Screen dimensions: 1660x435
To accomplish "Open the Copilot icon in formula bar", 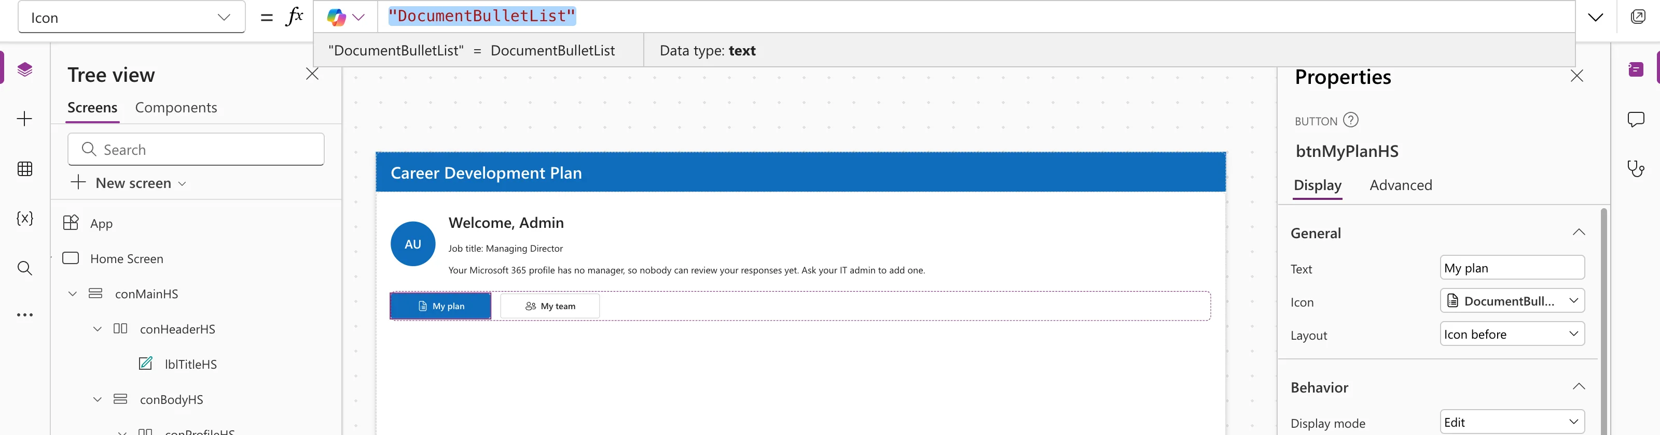I will tap(336, 18).
